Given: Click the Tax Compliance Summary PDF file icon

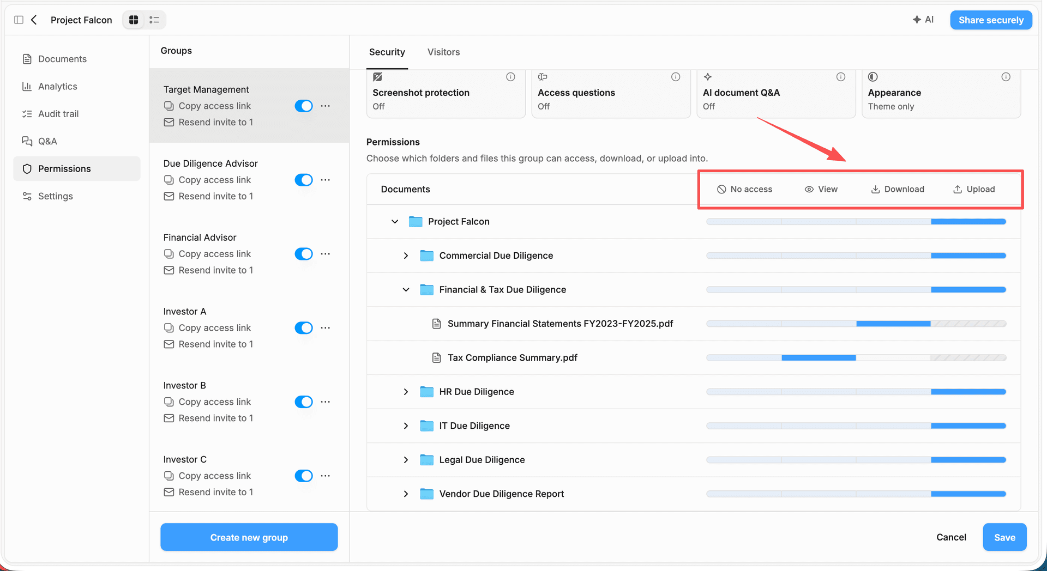Looking at the screenshot, I should pos(436,358).
